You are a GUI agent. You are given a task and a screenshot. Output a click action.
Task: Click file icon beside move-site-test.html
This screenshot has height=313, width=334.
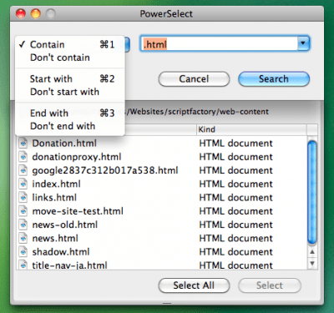(x=23, y=211)
